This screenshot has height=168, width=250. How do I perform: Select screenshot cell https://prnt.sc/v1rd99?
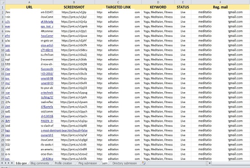[x=74, y=149]
